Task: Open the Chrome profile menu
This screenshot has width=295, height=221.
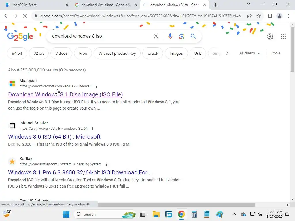Action: (x=279, y=16)
